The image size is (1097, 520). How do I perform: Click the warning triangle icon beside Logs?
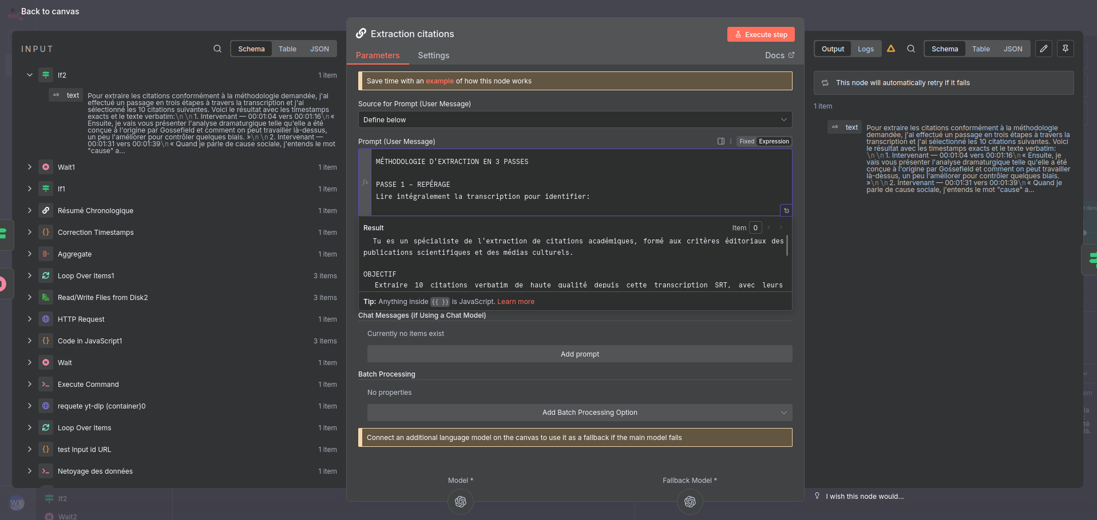(x=891, y=49)
